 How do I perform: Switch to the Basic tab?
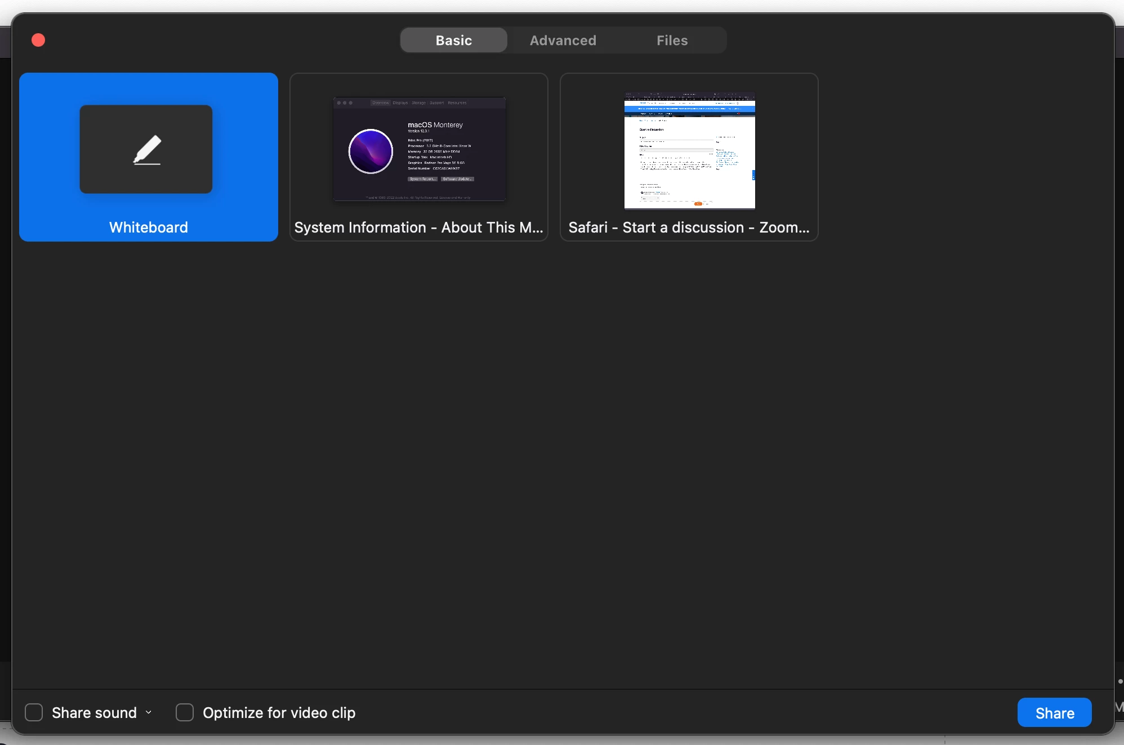tap(453, 40)
